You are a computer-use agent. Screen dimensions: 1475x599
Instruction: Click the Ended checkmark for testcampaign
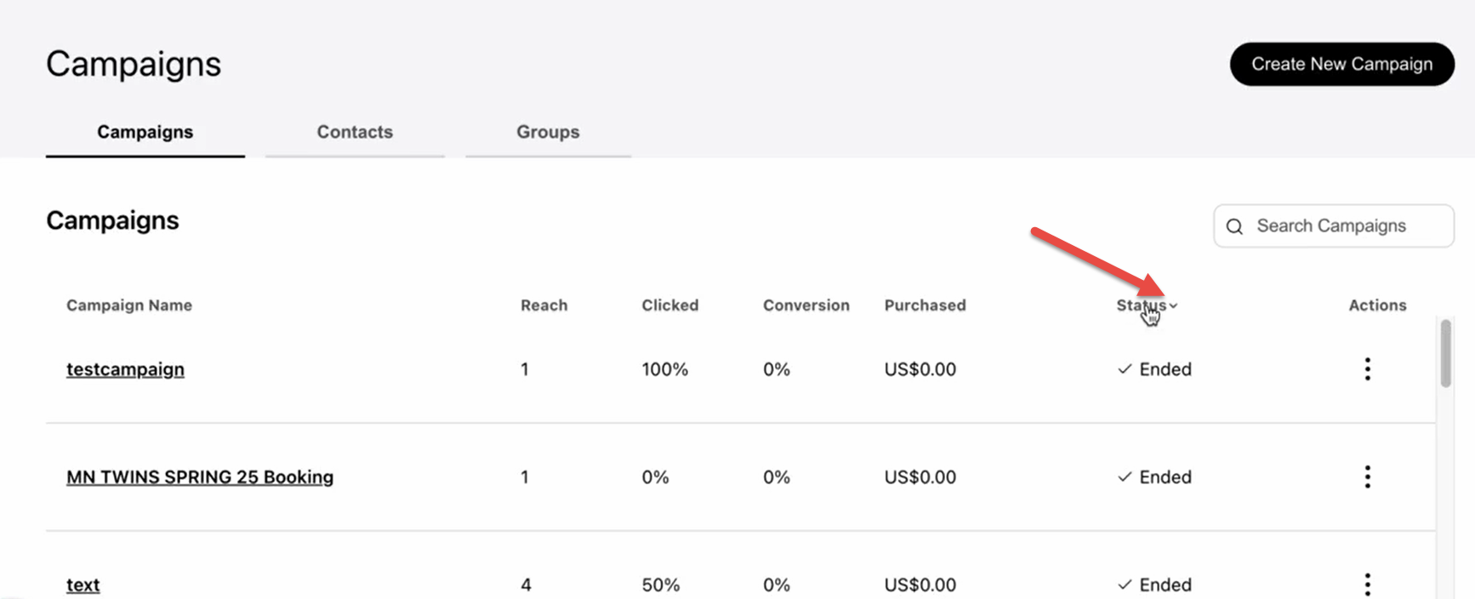click(1125, 369)
